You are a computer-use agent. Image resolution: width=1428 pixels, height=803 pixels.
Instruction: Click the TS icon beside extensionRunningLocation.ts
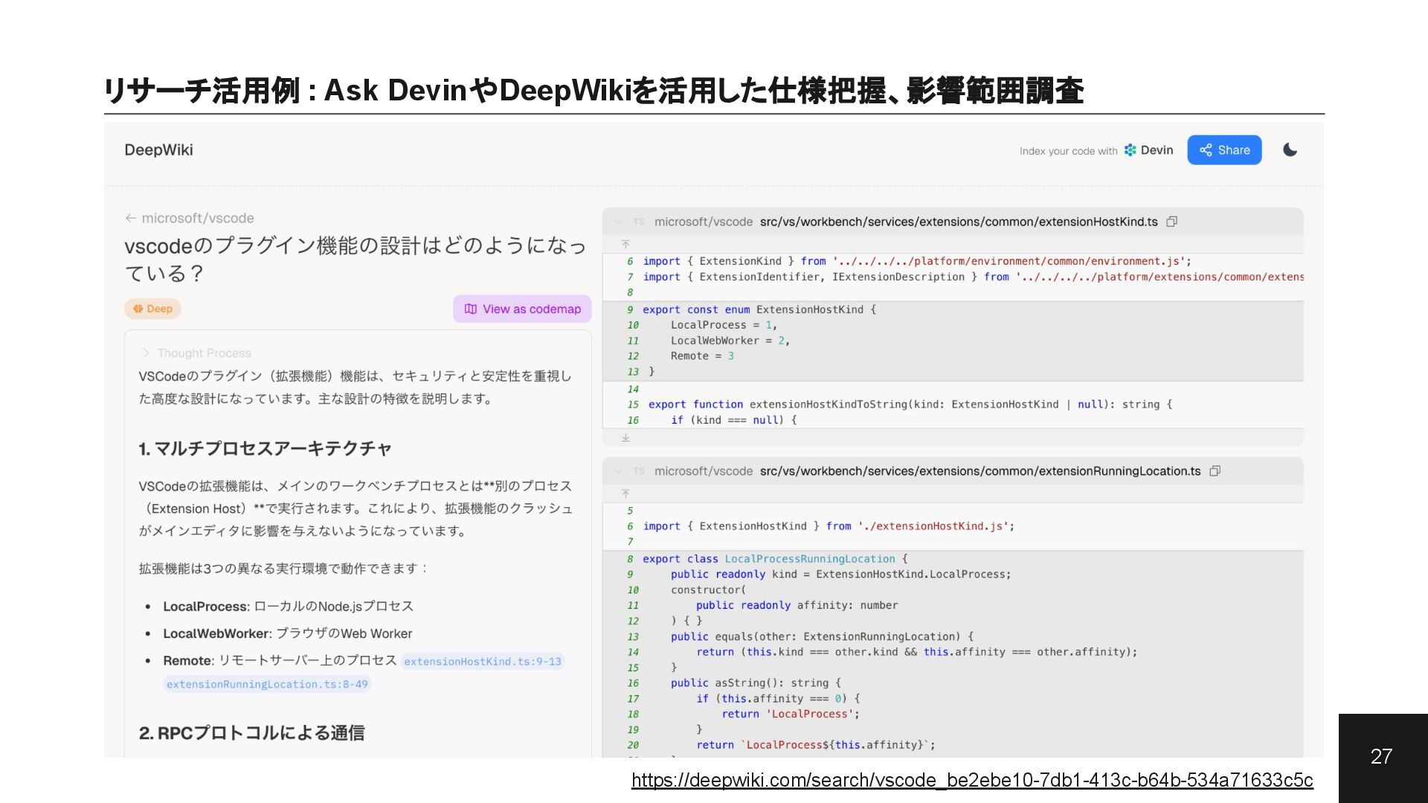click(x=638, y=471)
